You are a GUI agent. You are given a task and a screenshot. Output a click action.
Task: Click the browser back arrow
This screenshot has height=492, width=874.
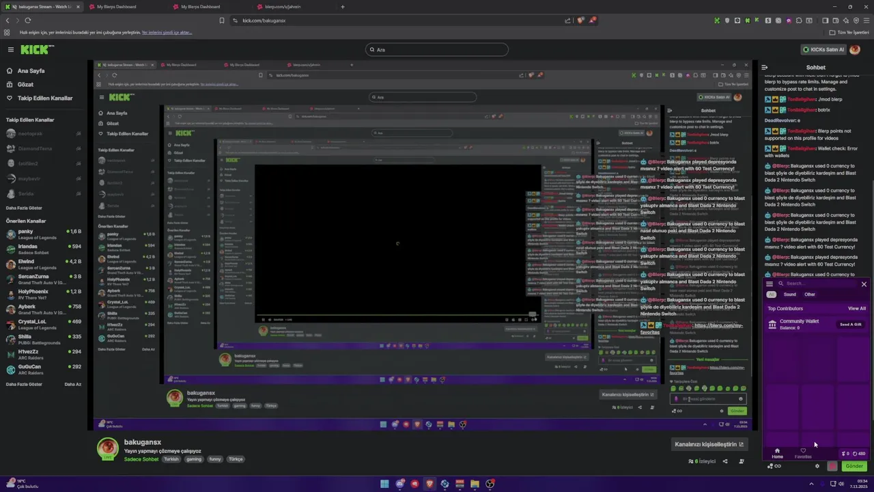(8, 20)
